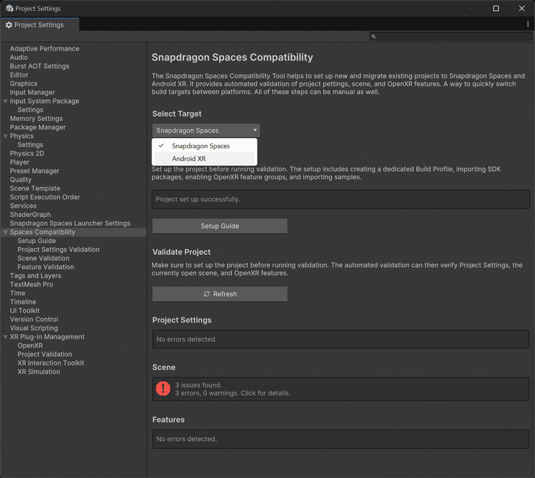Select Quality settings
Image resolution: width=535 pixels, height=478 pixels.
coord(20,179)
